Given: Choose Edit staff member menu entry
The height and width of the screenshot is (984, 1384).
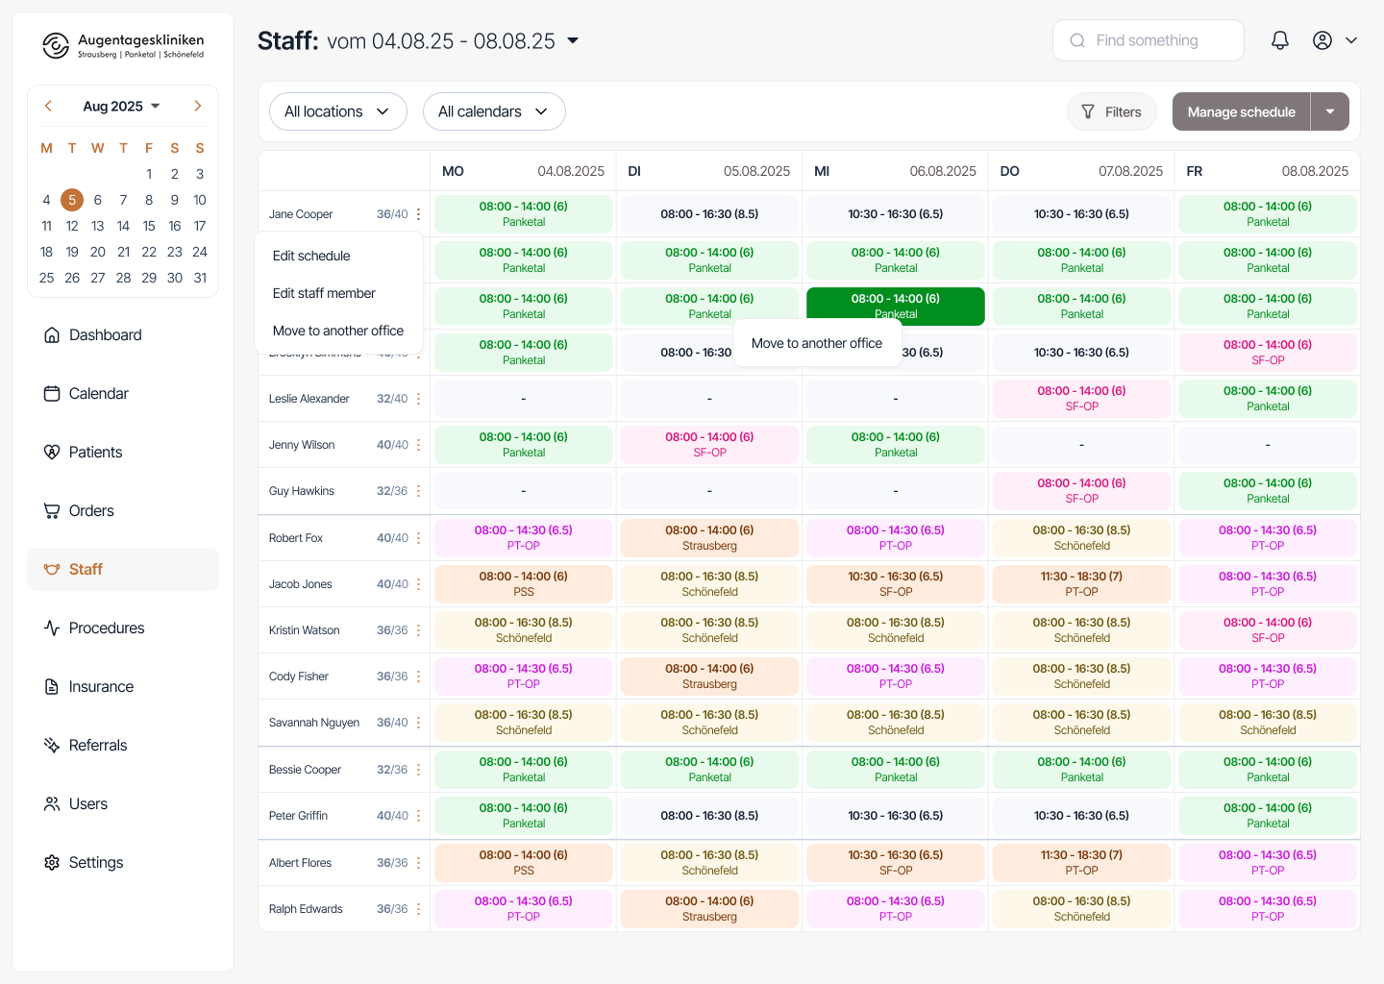Looking at the screenshot, I should point(324,293).
